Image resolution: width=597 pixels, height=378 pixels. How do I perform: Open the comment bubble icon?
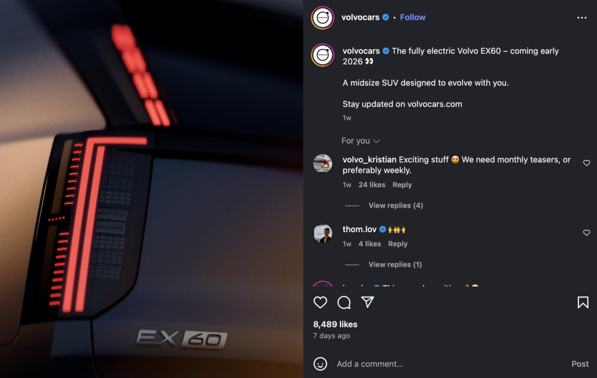(344, 303)
